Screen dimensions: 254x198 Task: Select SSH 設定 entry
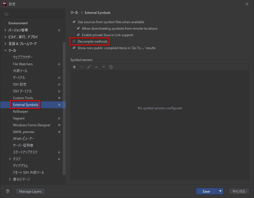pyautogui.click(x=20, y=84)
